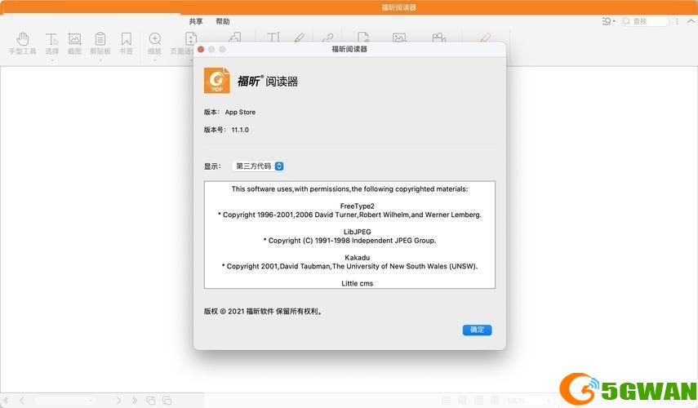This screenshot has height=408, width=698.
Task: Click the Little cms entry
Action: tap(357, 283)
